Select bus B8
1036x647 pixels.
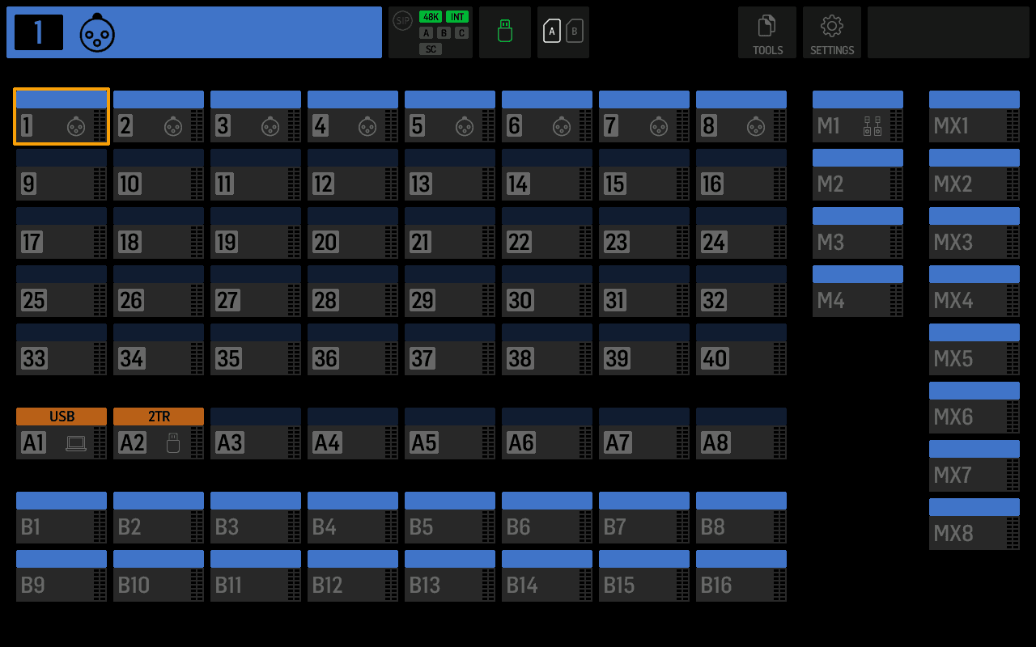coord(741,518)
